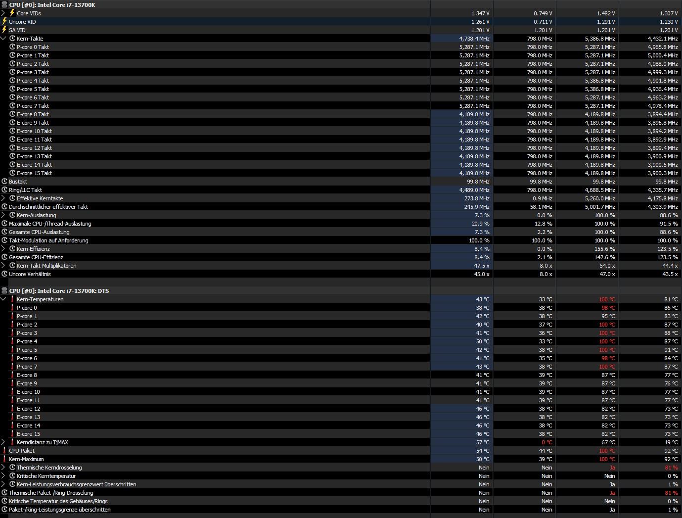Image resolution: width=682 pixels, height=518 pixels.
Task: Click the Kern-Temperaturen thermometer icon
Action: (12, 299)
